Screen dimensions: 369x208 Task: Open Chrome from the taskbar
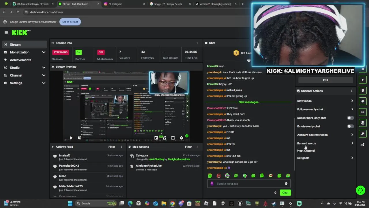[172, 203]
